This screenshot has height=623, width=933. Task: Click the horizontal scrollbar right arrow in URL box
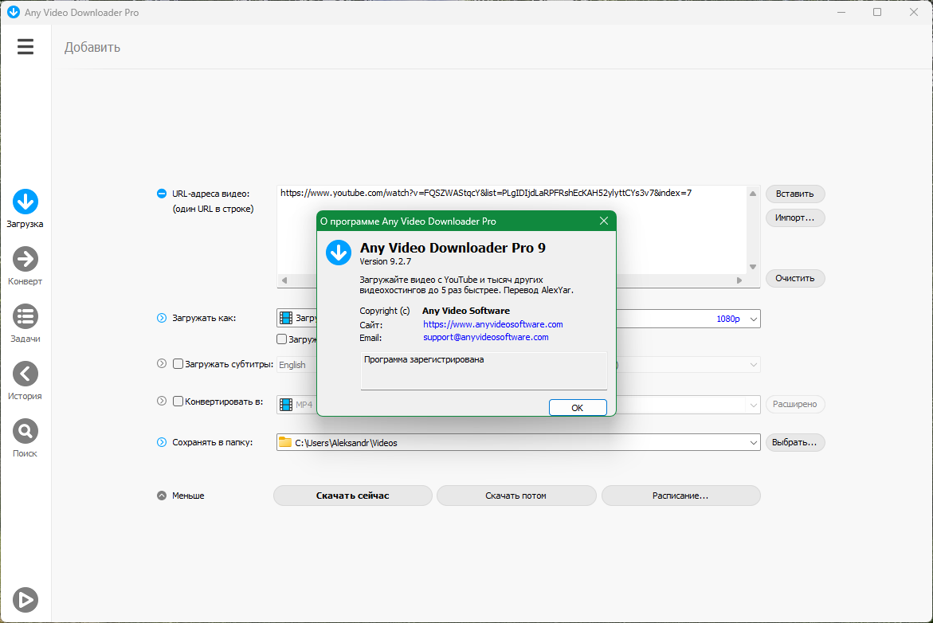click(x=739, y=280)
